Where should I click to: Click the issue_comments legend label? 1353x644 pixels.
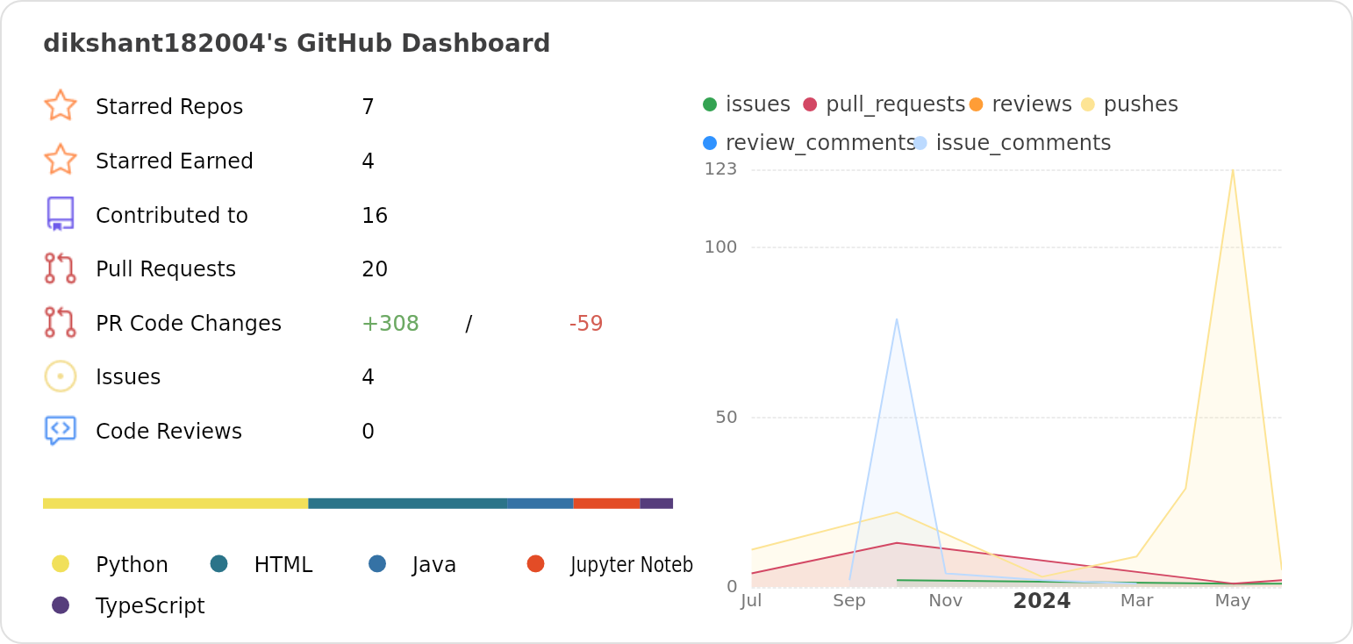(x=1023, y=143)
